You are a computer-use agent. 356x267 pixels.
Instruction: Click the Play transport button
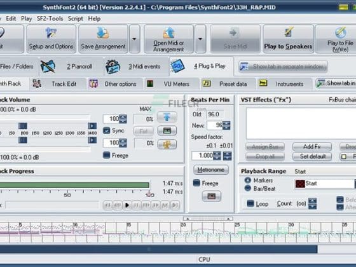(127, 205)
